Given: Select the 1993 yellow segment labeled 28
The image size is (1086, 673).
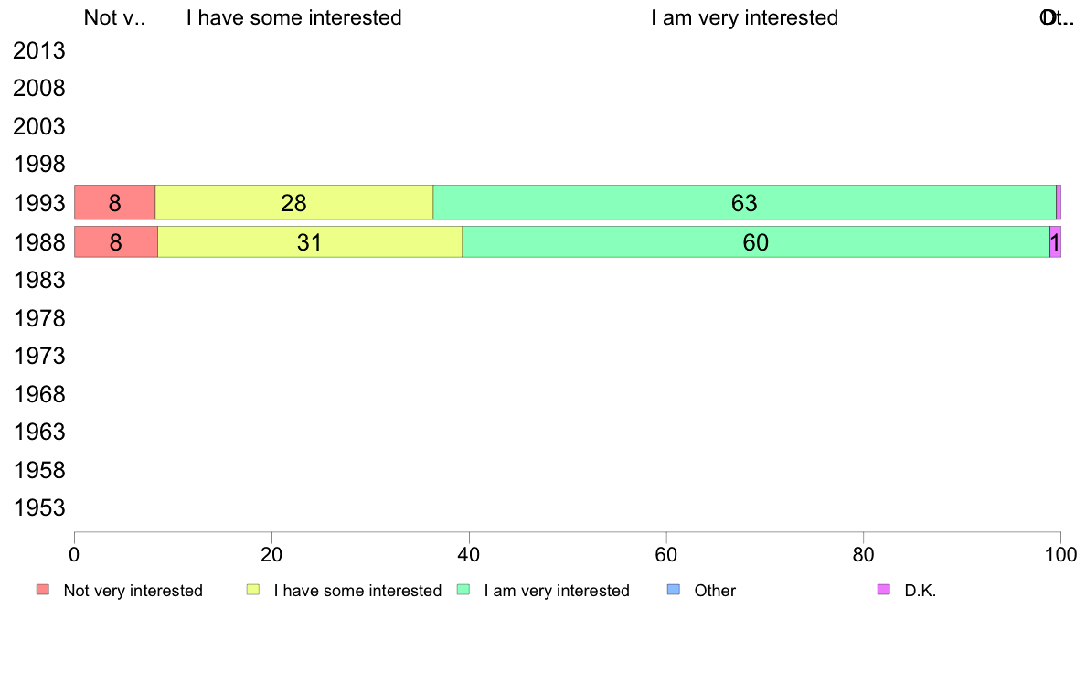Looking at the screenshot, I should click(x=293, y=202).
